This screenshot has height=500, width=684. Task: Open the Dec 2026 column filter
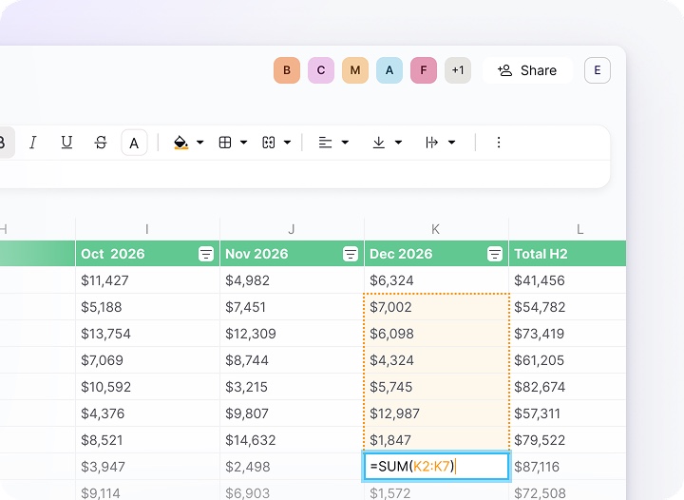point(495,254)
